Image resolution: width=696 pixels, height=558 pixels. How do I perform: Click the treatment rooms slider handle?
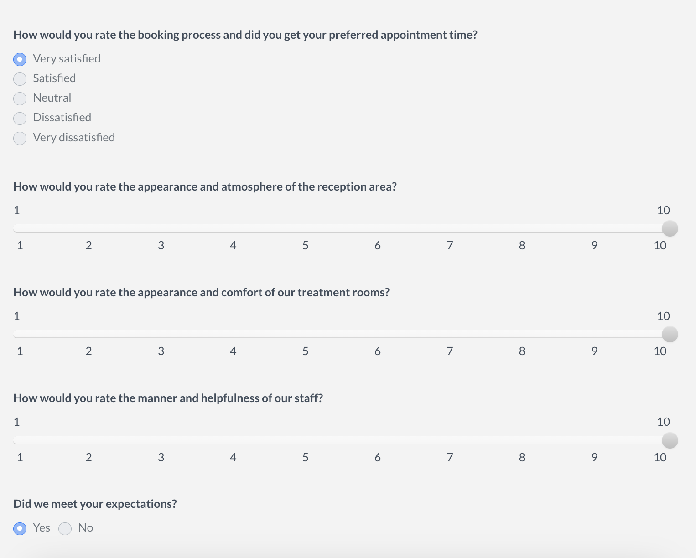(x=670, y=335)
